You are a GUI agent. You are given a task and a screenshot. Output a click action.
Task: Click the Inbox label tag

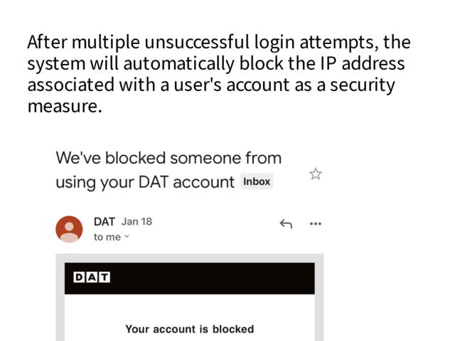coord(257,181)
